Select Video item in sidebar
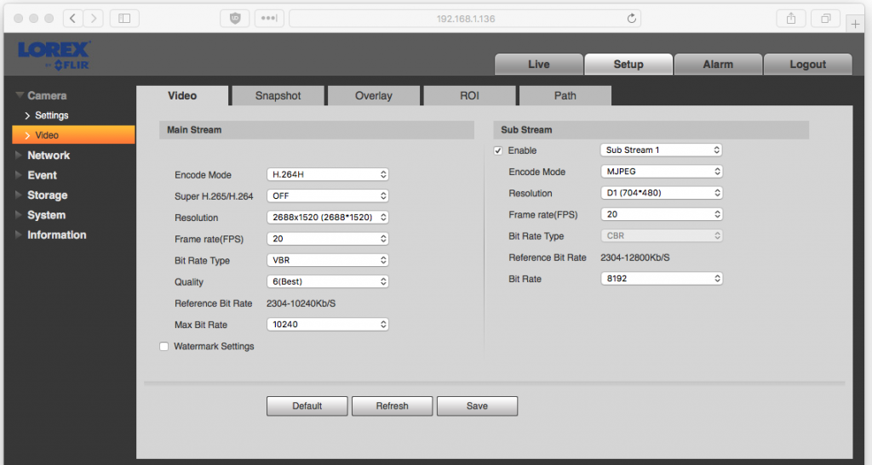This screenshot has width=872, height=465. pos(73,135)
